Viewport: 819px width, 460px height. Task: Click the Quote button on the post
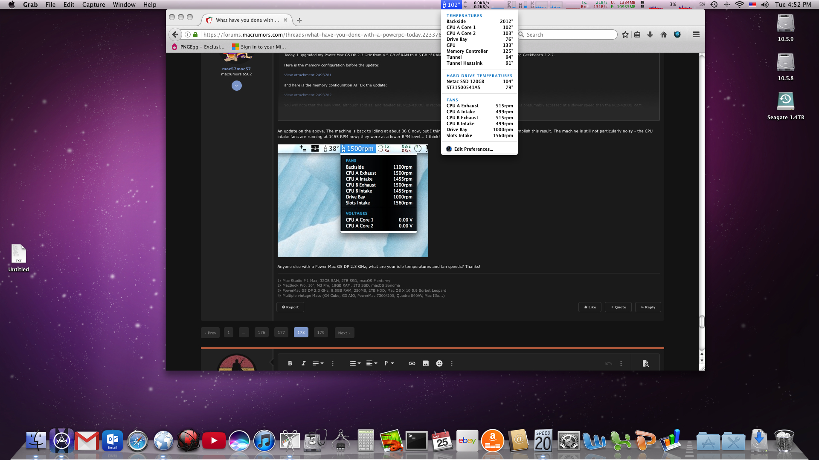618,307
